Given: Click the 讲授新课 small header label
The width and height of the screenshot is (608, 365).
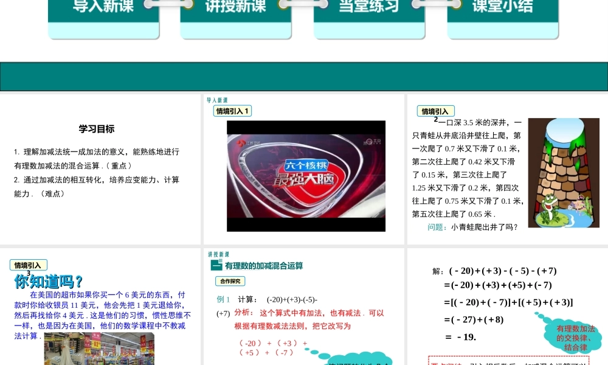Looking at the screenshot, I should (x=218, y=254).
